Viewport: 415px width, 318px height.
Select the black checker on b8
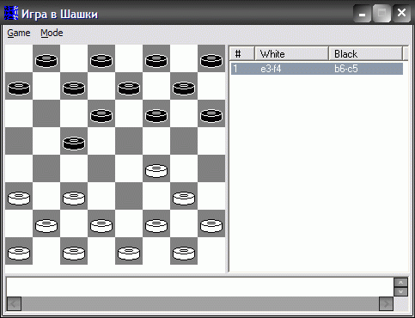click(46, 60)
